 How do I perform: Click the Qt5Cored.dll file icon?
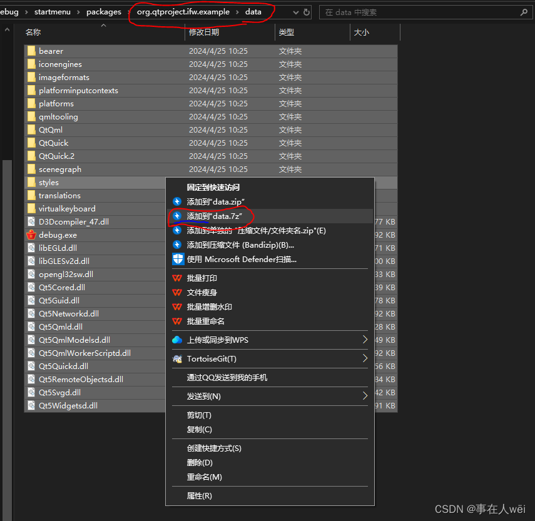coord(31,288)
